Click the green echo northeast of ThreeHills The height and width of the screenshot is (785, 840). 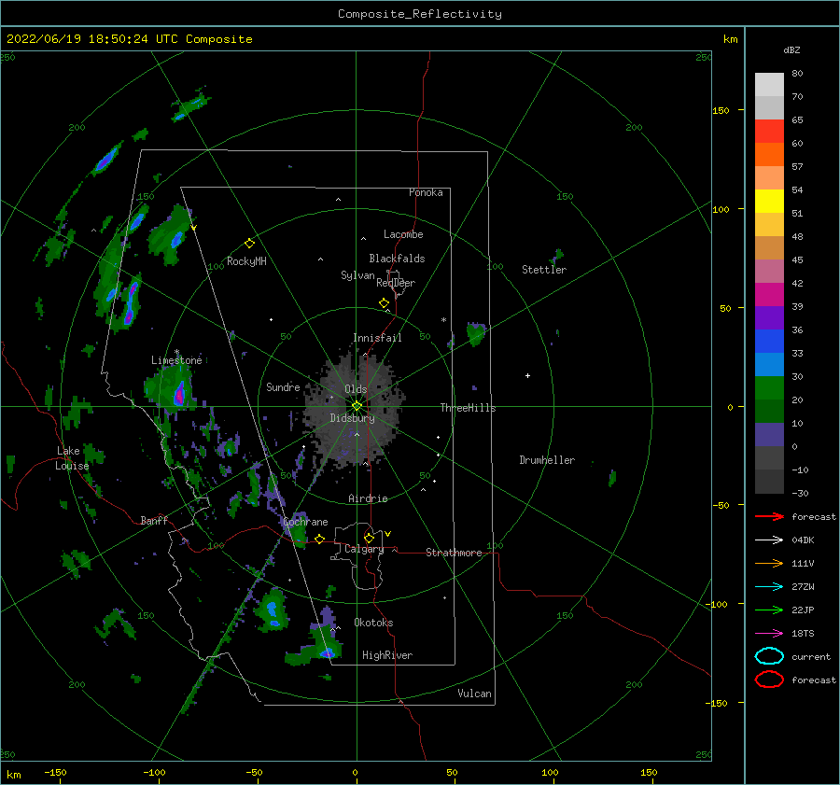point(476,334)
